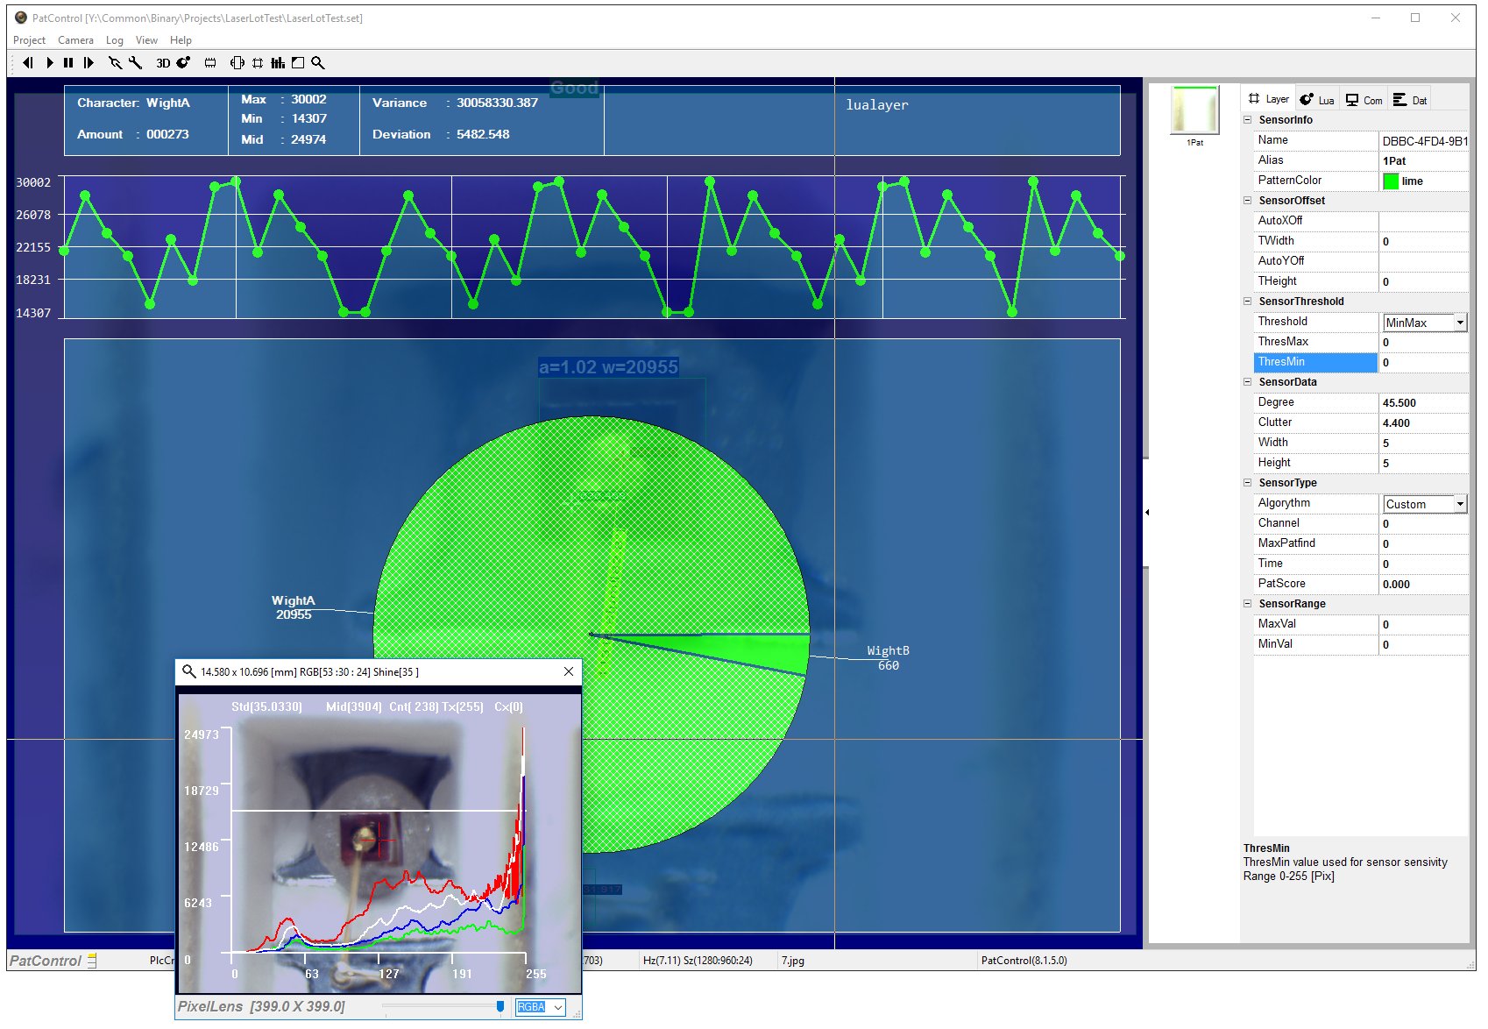The image size is (1488, 1029).
Task: Select the 1Pat layer thumbnail
Action: click(x=1194, y=110)
